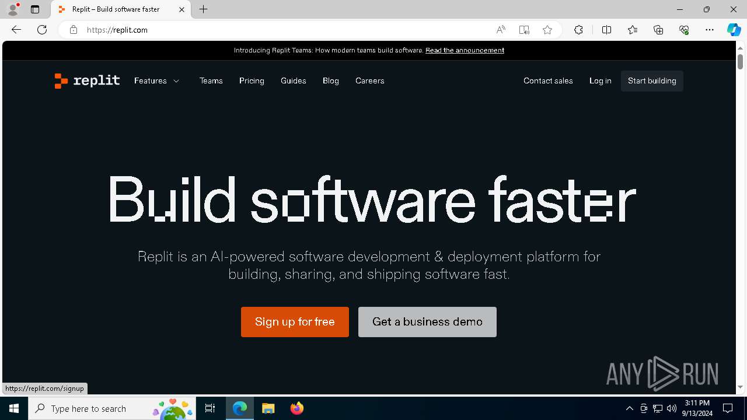Image resolution: width=747 pixels, height=420 pixels.
Task: Open File Explorer from taskbar
Action: tap(268, 408)
